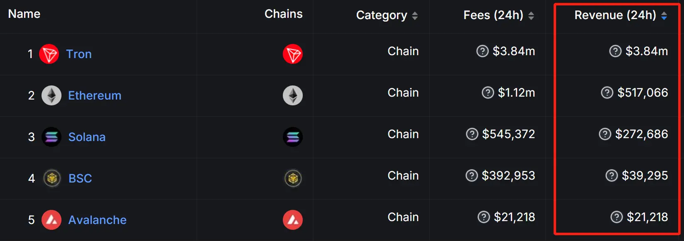The image size is (684, 241).
Task: Sort by Fees (24h) sort arrows
Action: pyautogui.click(x=531, y=16)
